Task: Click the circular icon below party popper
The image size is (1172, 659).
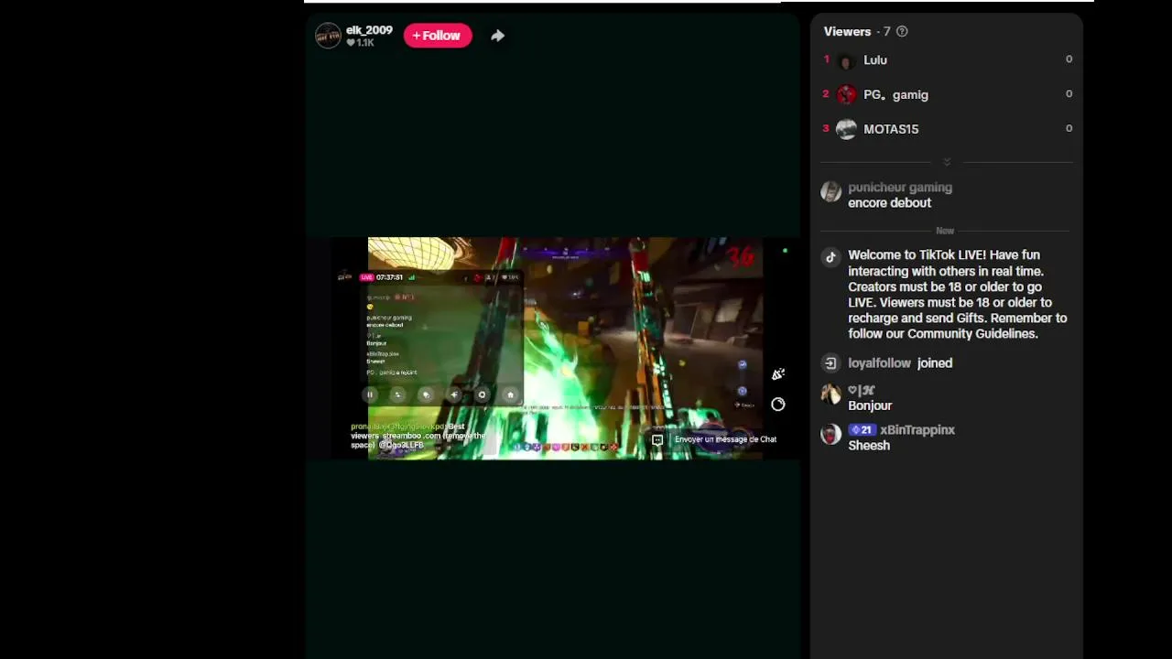Action: pos(777,405)
